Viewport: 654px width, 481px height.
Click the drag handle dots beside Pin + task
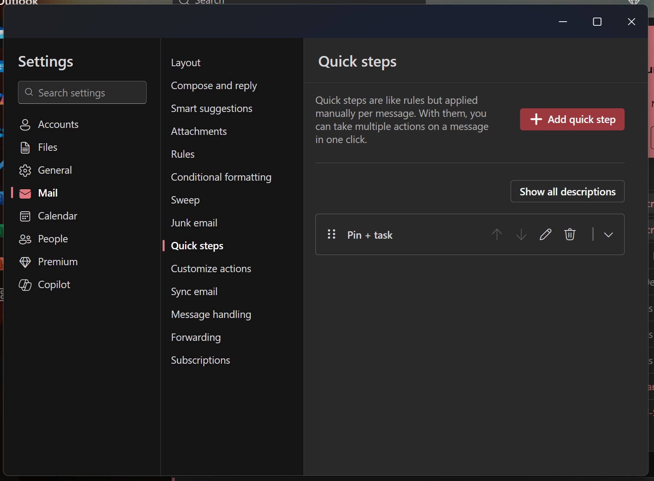click(x=332, y=235)
